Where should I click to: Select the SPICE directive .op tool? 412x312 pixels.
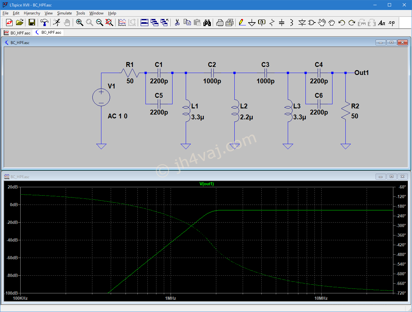[391, 23]
